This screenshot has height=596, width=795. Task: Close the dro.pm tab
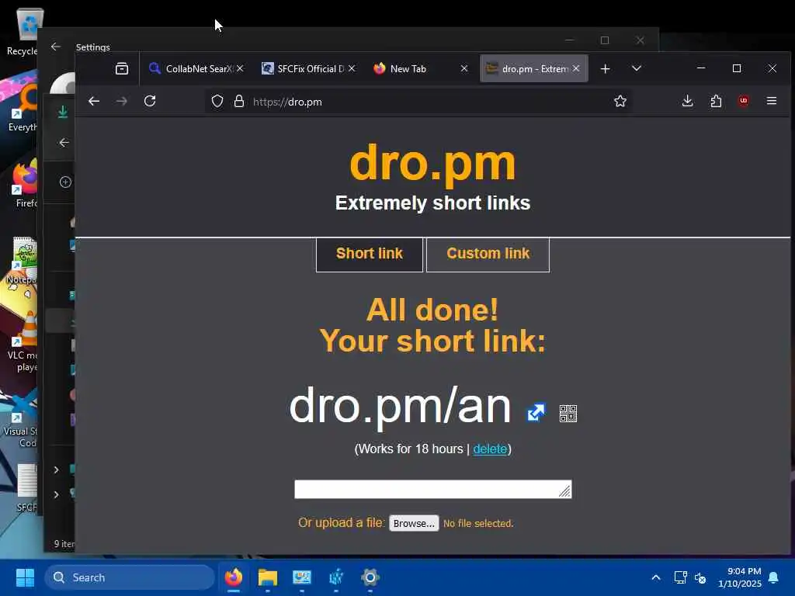coord(576,68)
